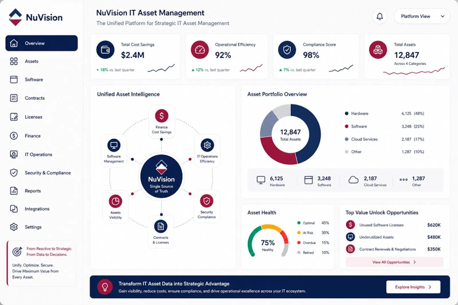Click the Hardware monitor icon under the donut chart
The height and width of the screenshot is (305, 458).
tap(261, 180)
